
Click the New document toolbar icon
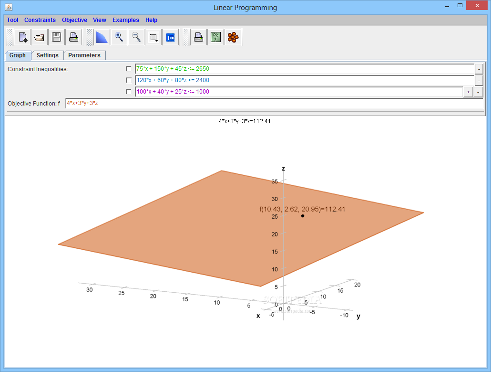click(22, 37)
